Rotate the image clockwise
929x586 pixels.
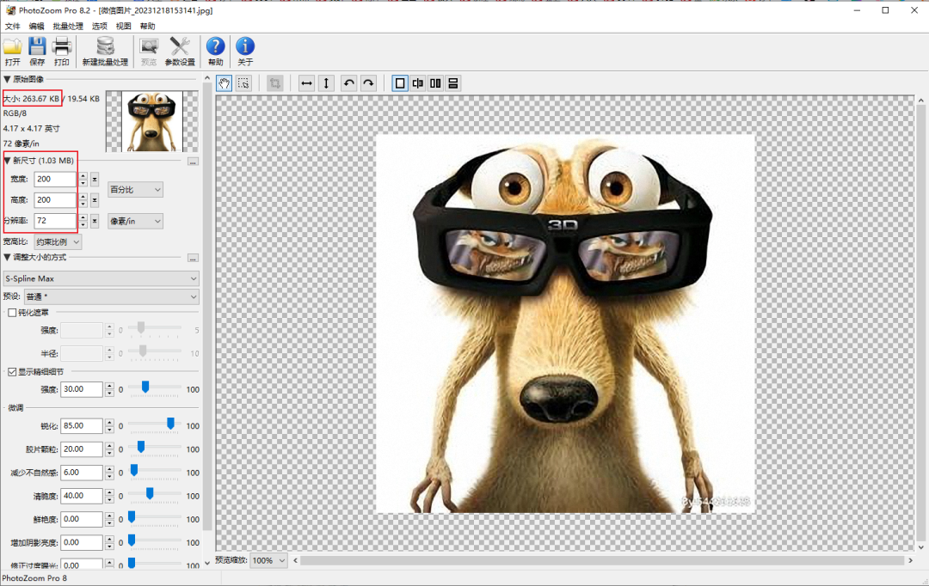[x=368, y=83]
